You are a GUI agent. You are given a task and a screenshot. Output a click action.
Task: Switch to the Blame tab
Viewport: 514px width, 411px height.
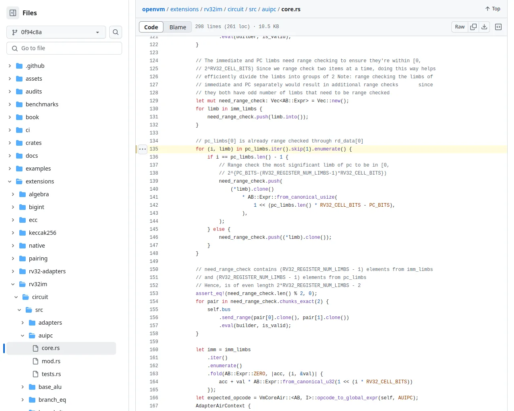pyautogui.click(x=178, y=27)
